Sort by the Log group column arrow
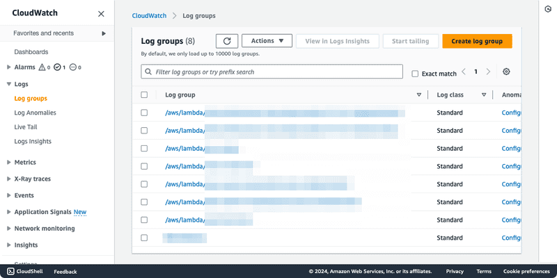 pos(419,95)
